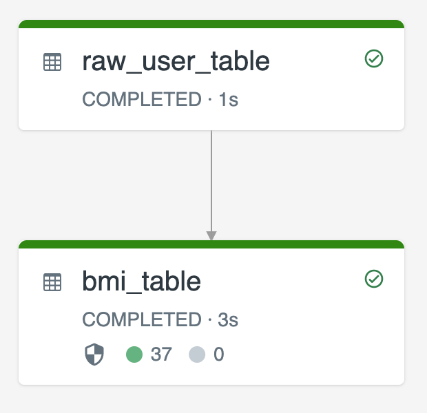This screenshot has height=413, width=427.
Task: Select the bmi_table node title
Action: (142, 282)
